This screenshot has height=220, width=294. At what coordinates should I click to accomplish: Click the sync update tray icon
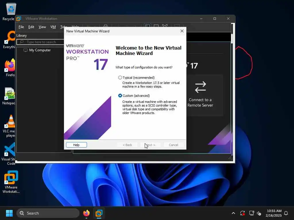242,213
